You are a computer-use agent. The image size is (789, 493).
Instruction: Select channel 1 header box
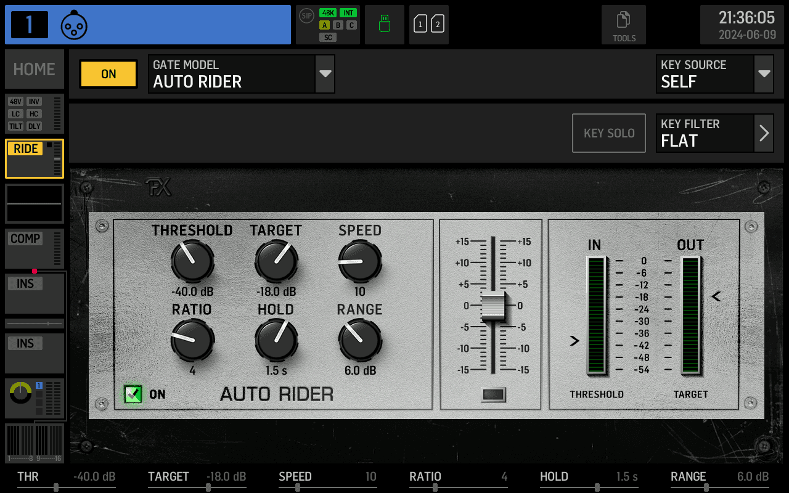click(30, 25)
